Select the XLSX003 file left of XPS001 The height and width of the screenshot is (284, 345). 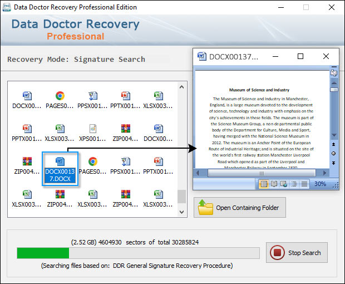(x=60, y=133)
